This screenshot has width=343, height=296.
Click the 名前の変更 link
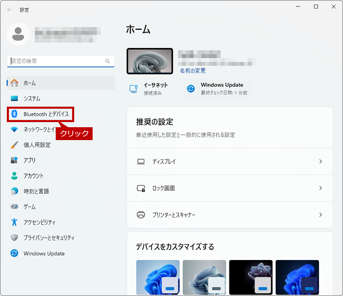point(193,71)
